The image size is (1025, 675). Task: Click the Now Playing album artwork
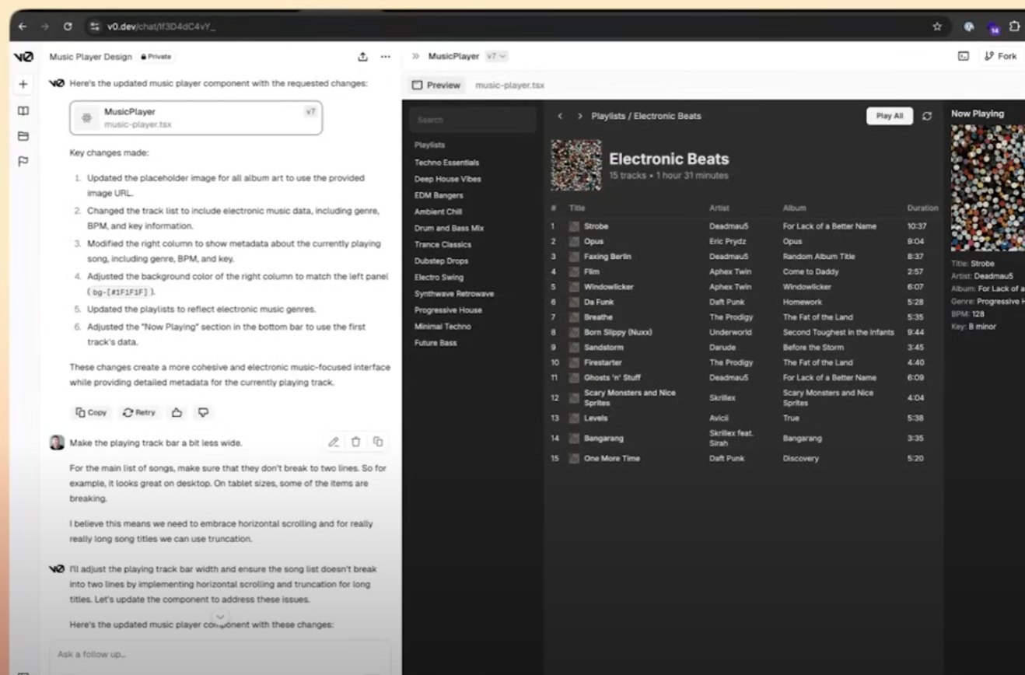[988, 188]
